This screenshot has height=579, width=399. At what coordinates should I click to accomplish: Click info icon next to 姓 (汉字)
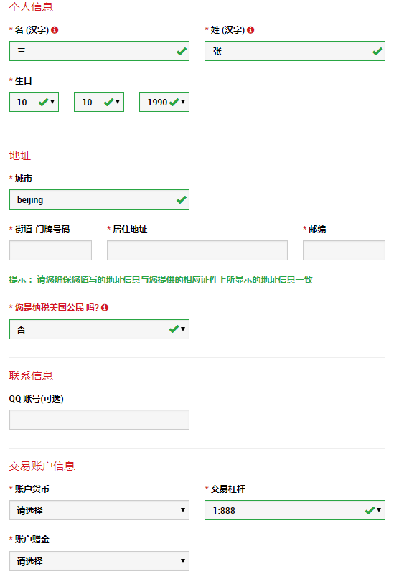pyautogui.click(x=250, y=30)
